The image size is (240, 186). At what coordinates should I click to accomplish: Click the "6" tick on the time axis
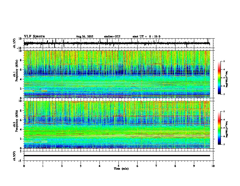138,166
